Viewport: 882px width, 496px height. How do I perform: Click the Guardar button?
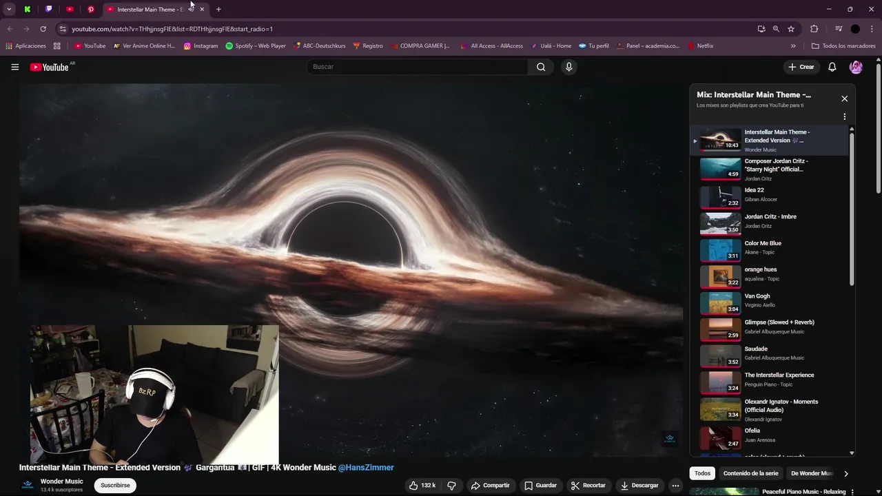(x=540, y=486)
